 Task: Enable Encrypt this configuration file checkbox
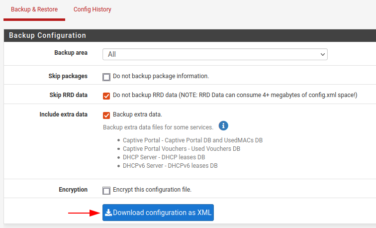[x=106, y=191]
